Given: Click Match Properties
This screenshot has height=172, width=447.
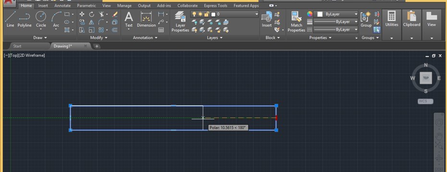Looking at the screenshot, I should click(x=297, y=21).
